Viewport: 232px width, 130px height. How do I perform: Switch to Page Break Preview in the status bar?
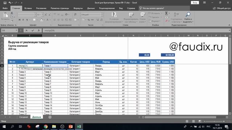200,121
